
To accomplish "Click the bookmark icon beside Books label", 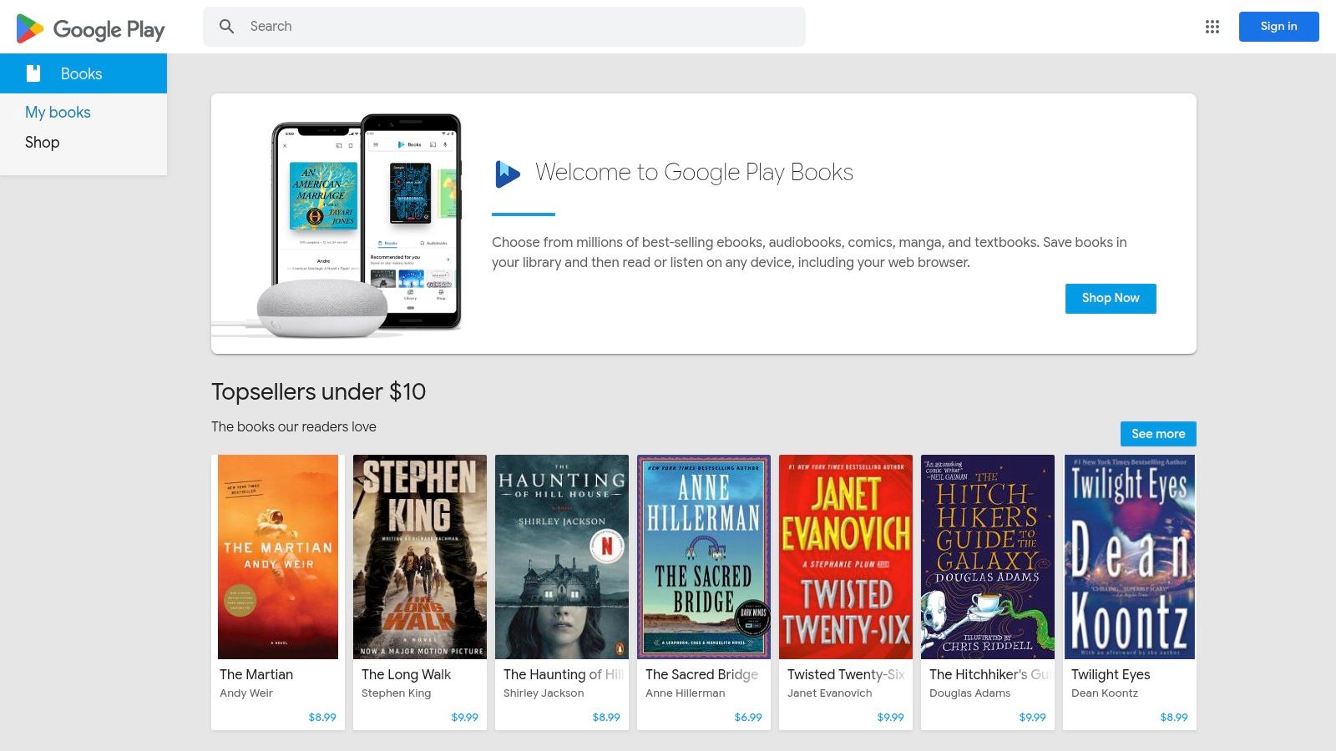I will (33, 73).
